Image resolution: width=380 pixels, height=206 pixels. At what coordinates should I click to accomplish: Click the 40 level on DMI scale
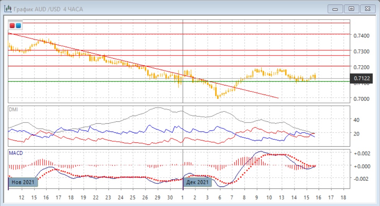356,120
